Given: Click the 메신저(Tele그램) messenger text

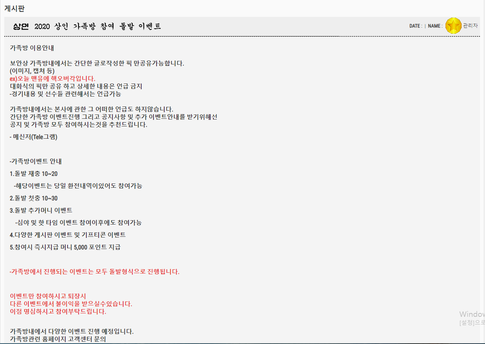Looking at the screenshot, I should [x=33, y=137].
